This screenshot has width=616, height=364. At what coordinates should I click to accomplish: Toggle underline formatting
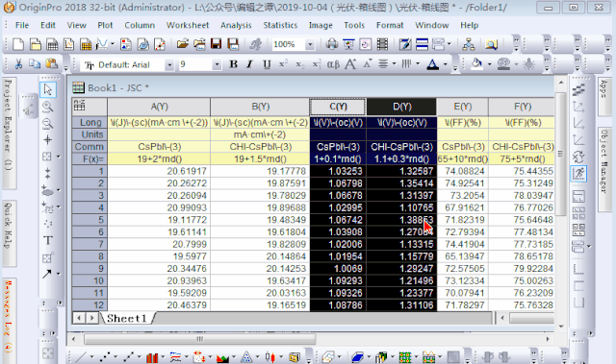coord(267,64)
